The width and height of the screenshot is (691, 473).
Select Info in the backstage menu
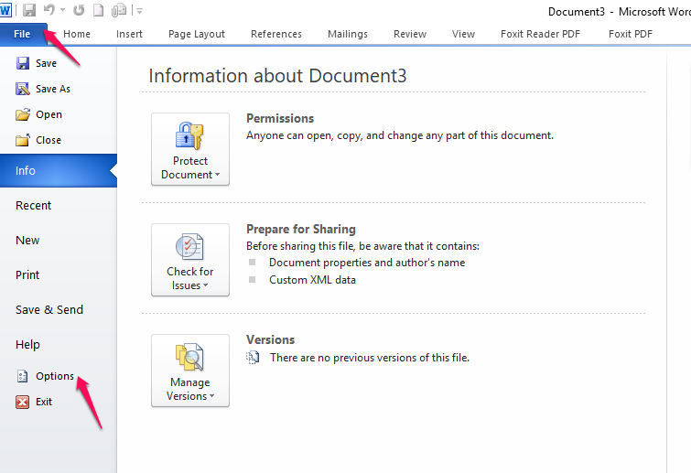(x=59, y=170)
